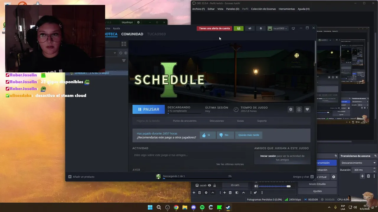The width and height of the screenshot is (378, 212).
Task: Click Añadir un producto
Action: [x=81, y=177]
